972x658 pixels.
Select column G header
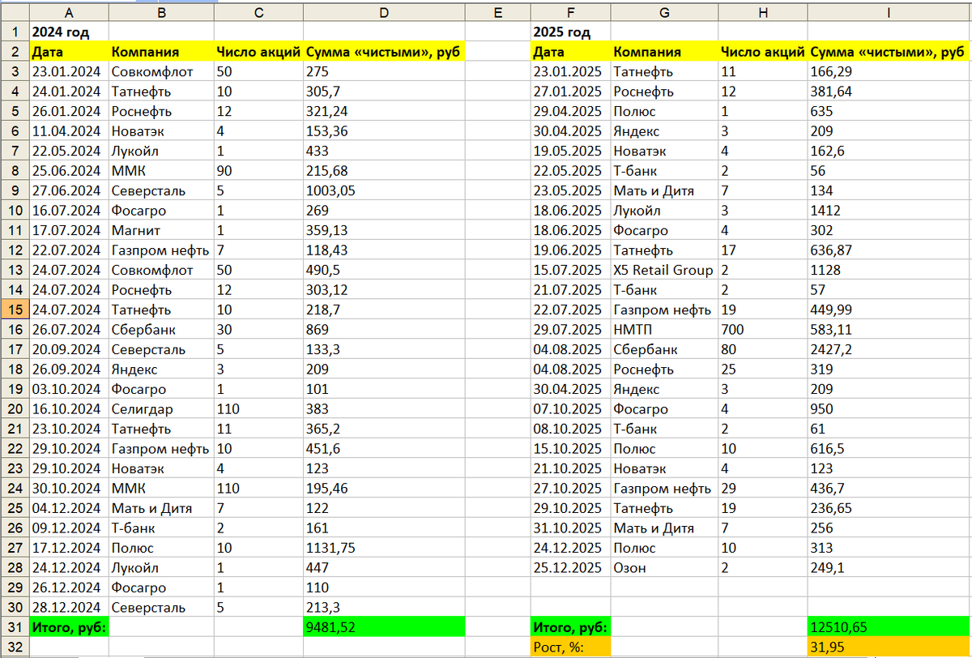coord(664,13)
